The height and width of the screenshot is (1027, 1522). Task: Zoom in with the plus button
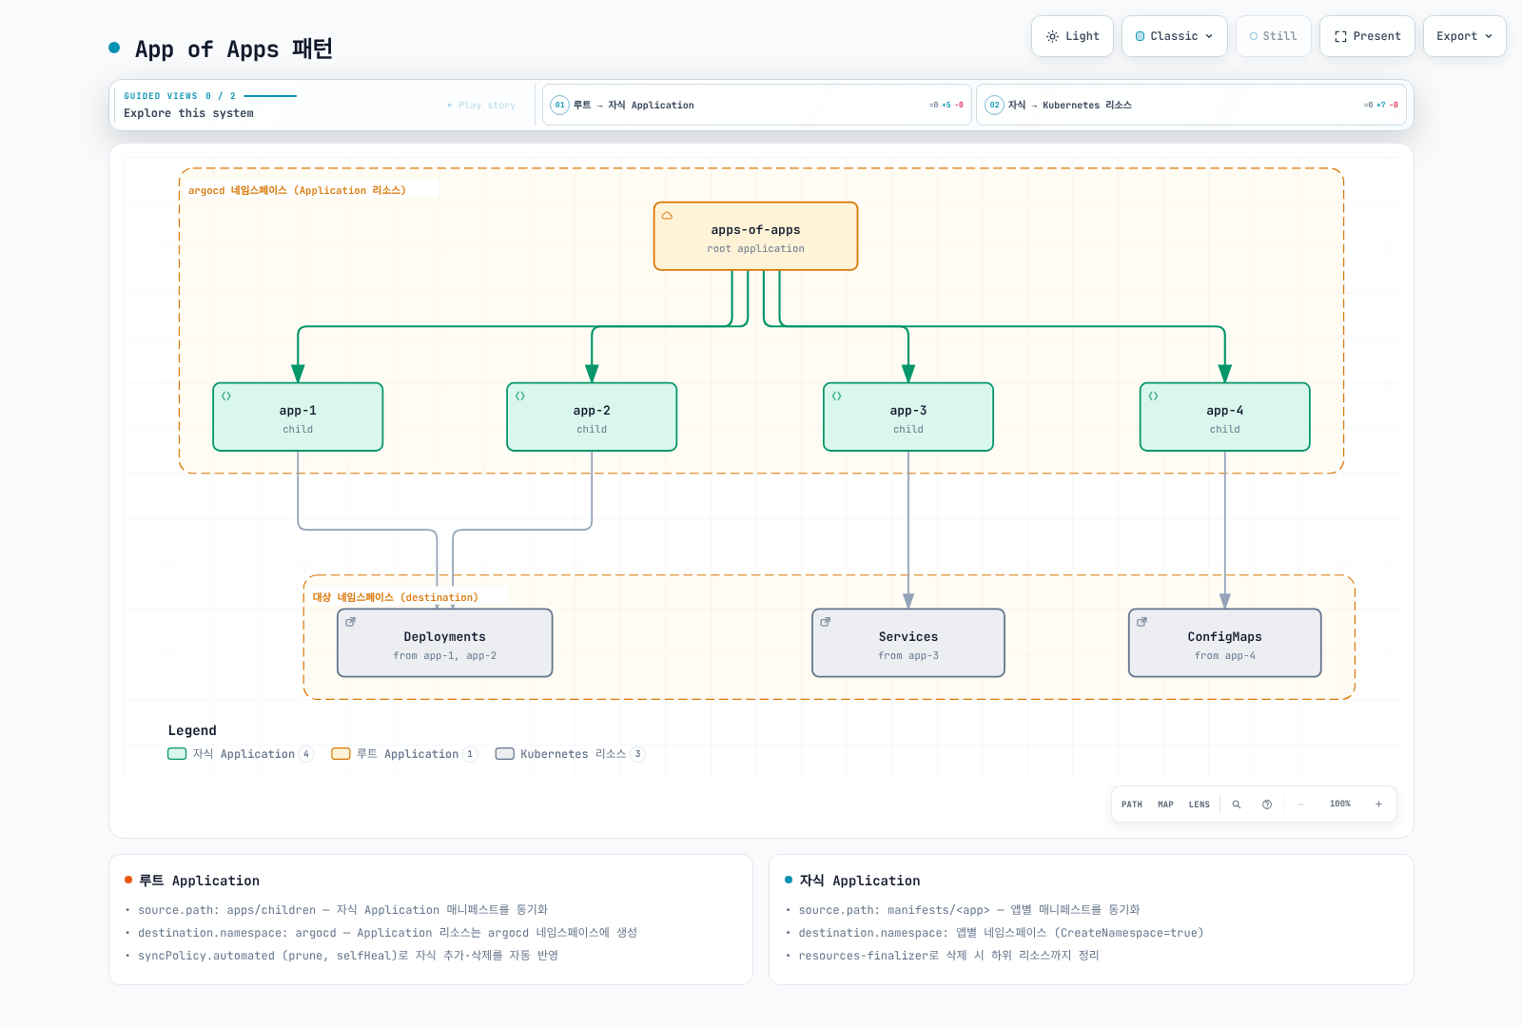(x=1378, y=804)
